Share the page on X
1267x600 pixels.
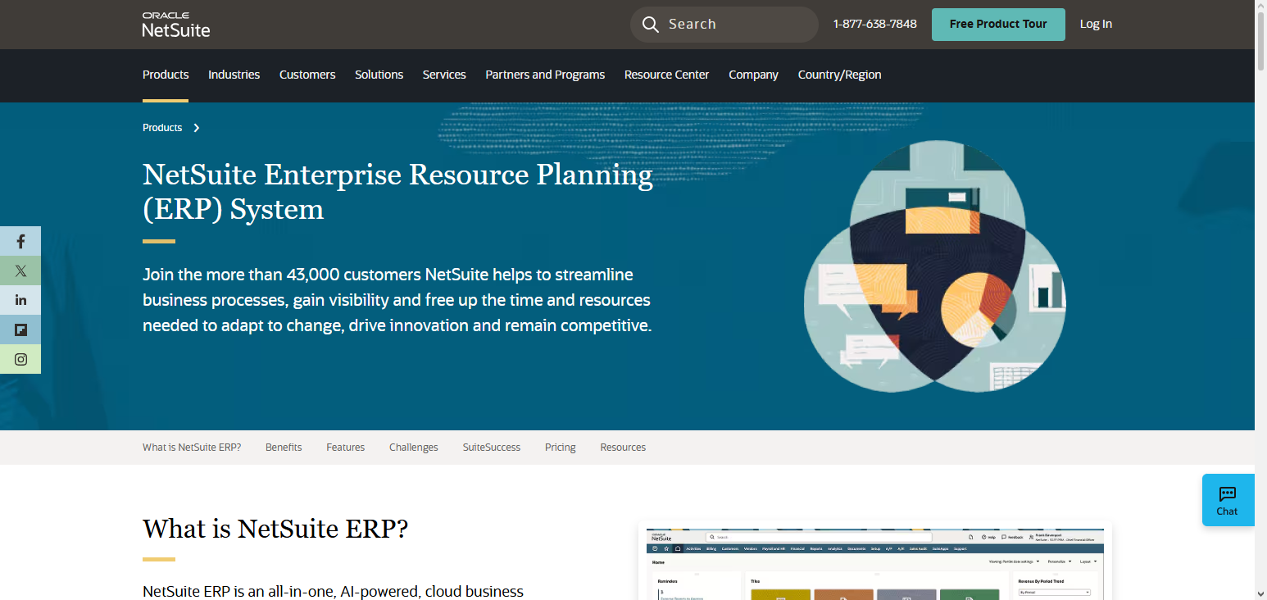pos(20,270)
